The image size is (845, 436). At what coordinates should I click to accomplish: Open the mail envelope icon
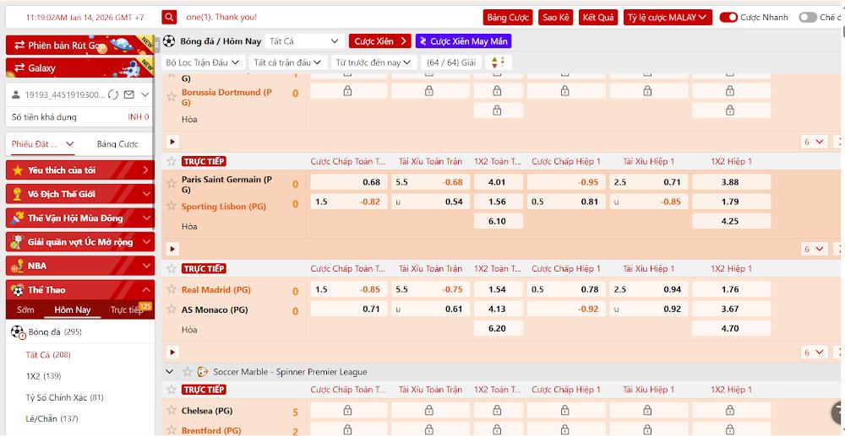(128, 94)
